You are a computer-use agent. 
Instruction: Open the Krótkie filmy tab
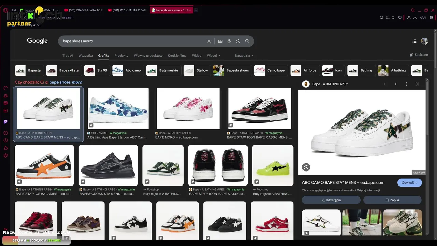177,56
